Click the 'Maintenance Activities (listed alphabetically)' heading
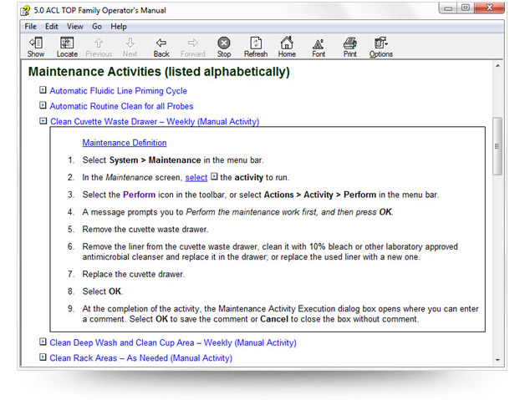Screen dimensions: 525x400 coord(159,72)
